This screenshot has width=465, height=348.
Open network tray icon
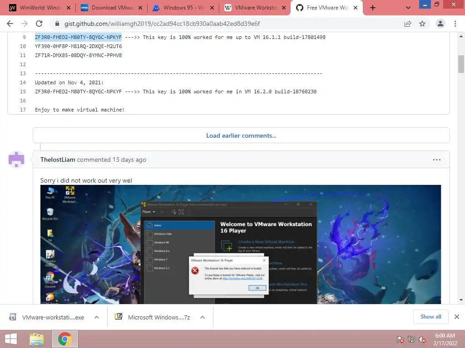click(x=411, y=339)
